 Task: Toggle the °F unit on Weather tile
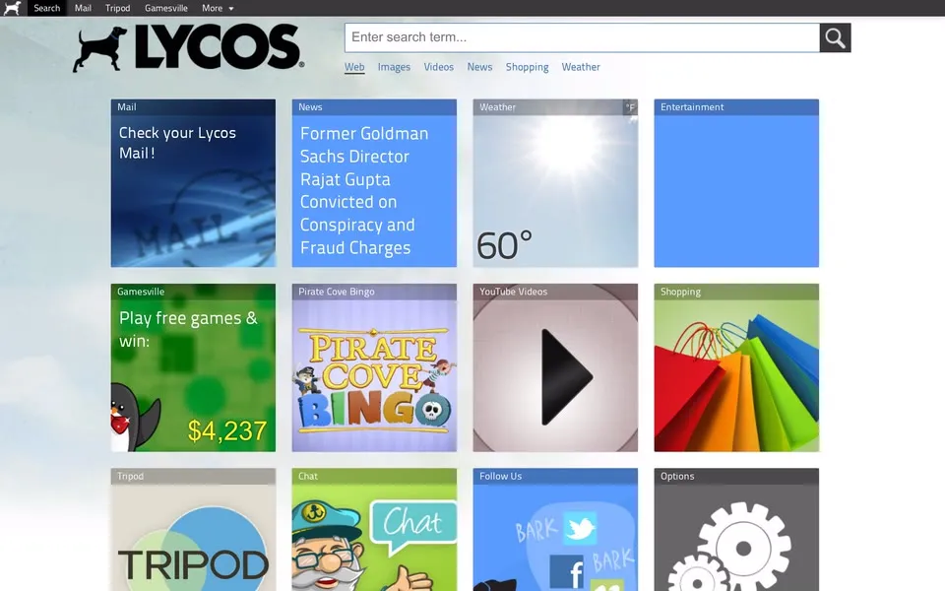coord(630,107)
